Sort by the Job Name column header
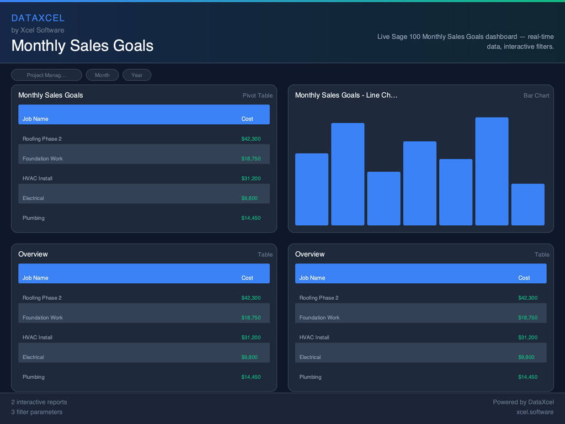565x424 pixels. (36, 119)
